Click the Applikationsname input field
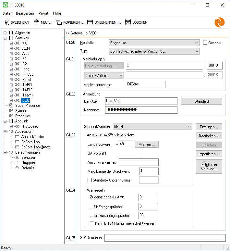 (145, 85)
